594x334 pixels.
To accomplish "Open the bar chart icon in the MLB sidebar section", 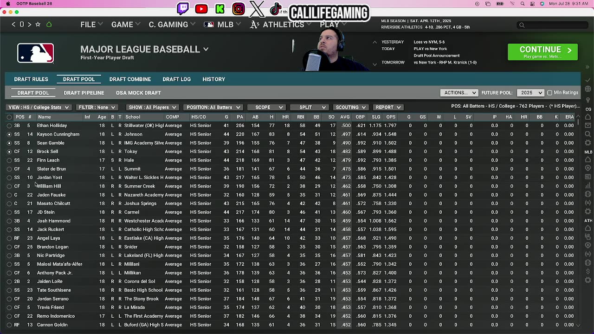I will coord(588,186).
